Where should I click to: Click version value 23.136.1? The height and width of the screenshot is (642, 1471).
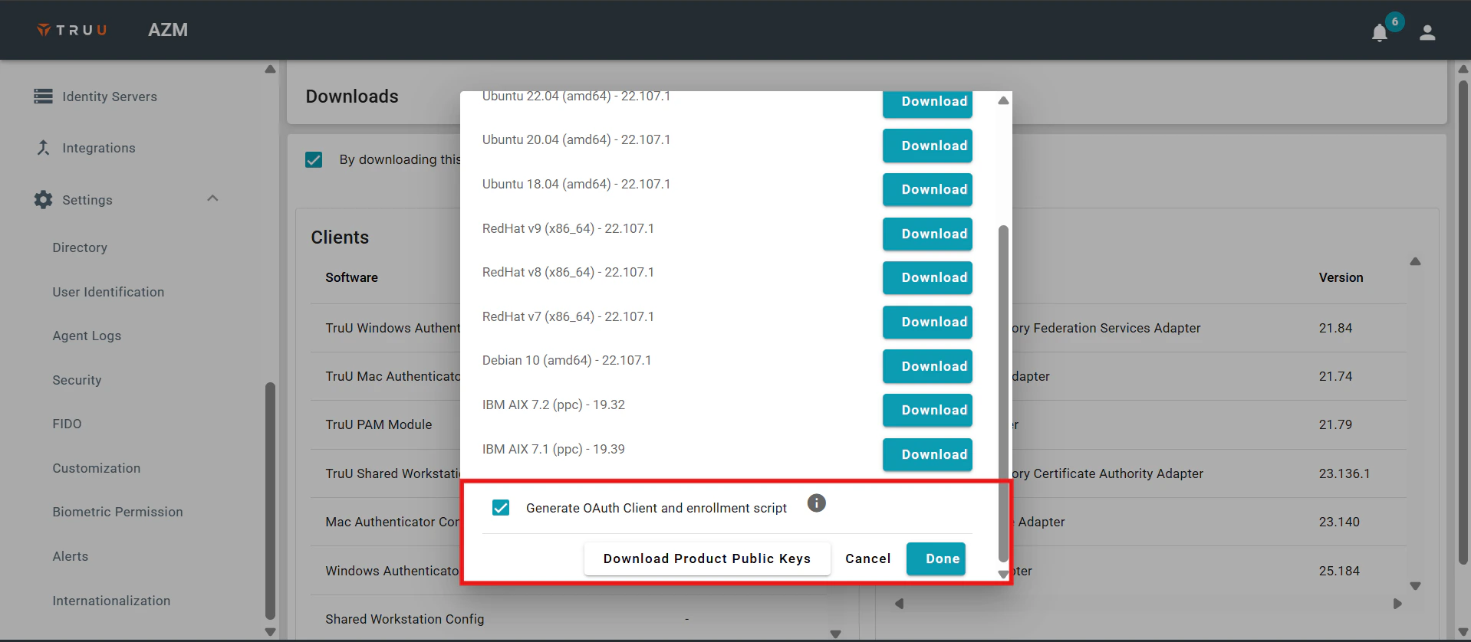point(1344,473)
